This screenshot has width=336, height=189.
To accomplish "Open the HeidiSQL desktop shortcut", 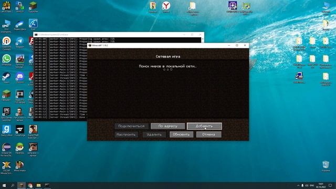I will [20, 148].
